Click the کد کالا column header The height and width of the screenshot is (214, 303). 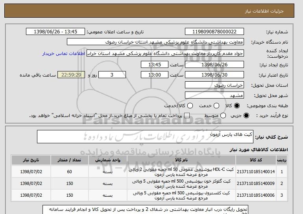(256, 160)
